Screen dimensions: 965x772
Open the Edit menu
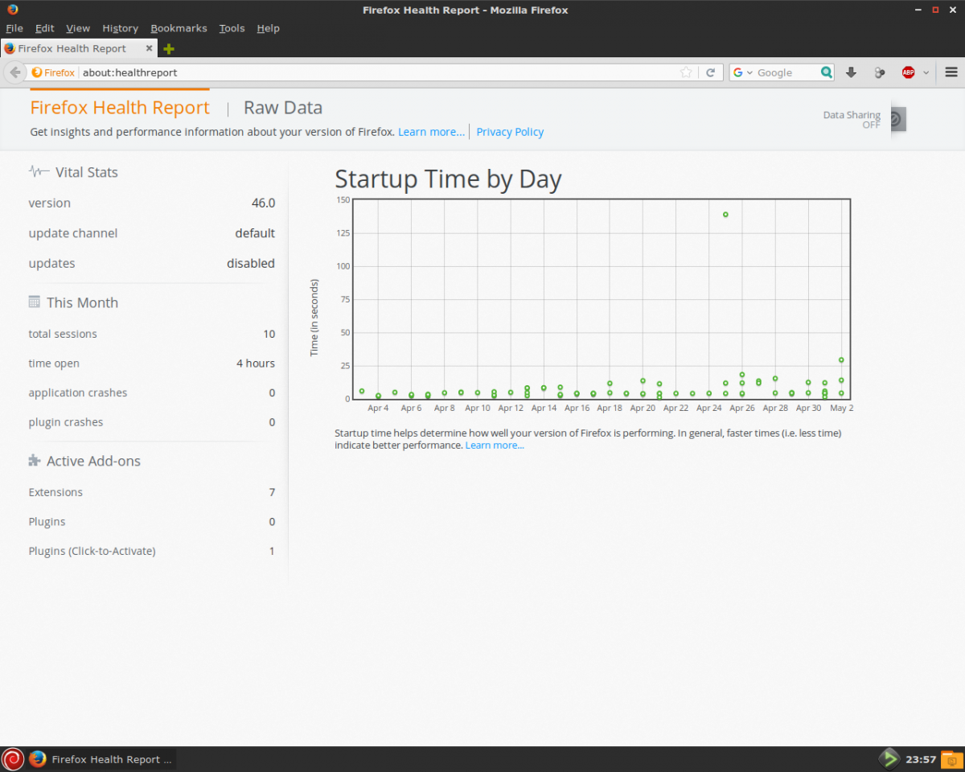(45, 28)
